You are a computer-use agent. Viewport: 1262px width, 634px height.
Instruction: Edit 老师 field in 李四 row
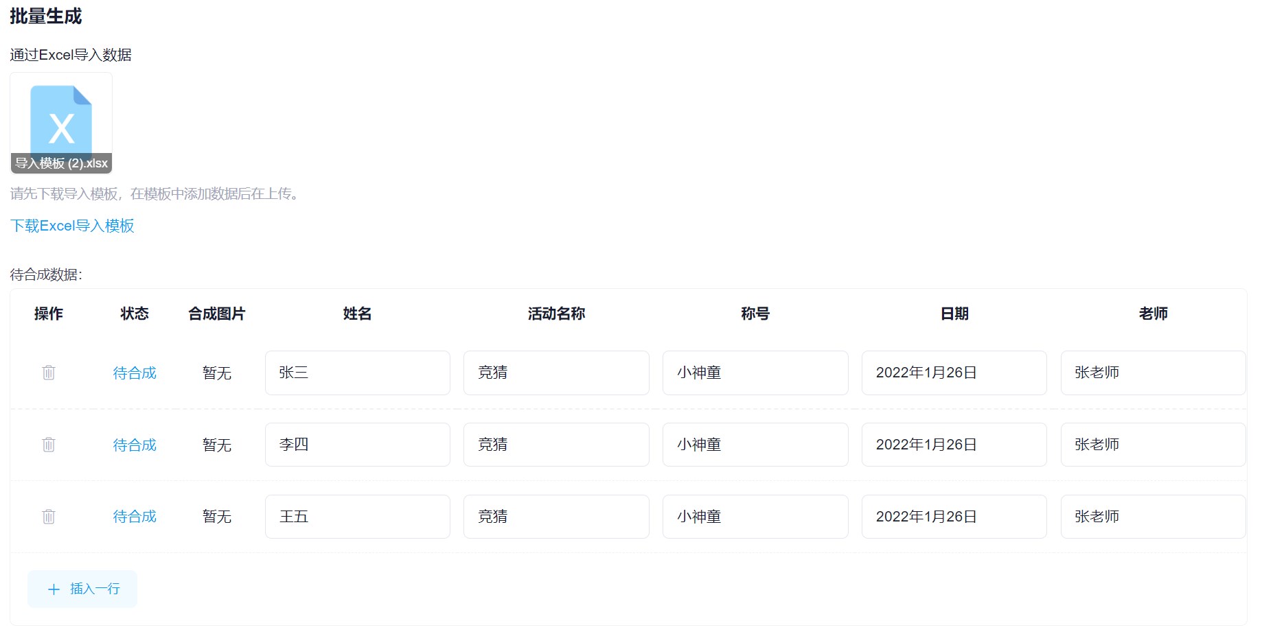pyautogui.click(x=1154, y=445)
